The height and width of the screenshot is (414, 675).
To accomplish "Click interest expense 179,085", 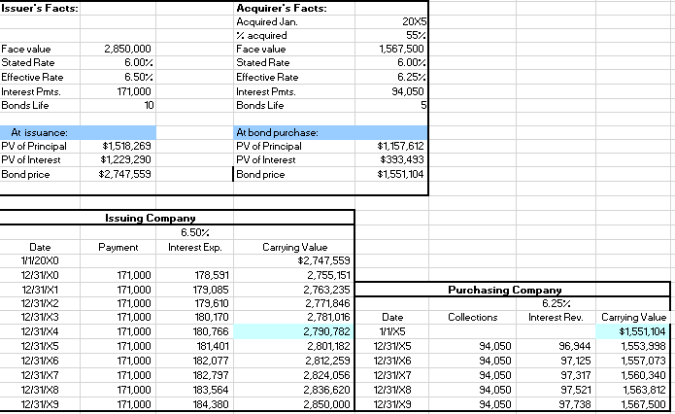I will (211, 290).
